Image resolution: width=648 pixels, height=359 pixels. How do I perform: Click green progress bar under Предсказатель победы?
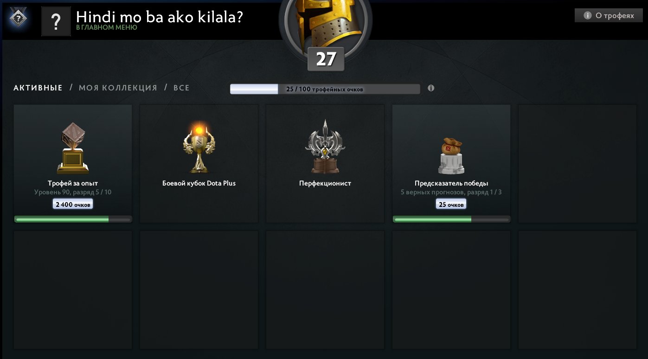452,219
